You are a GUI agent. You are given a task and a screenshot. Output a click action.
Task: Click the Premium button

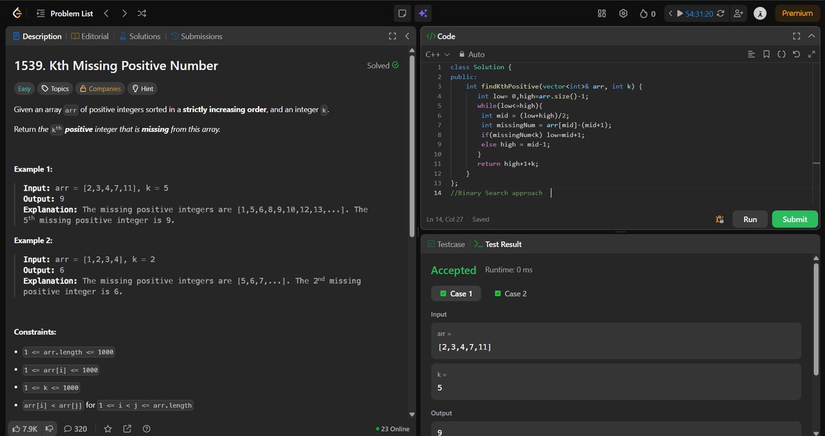[797, 13]
